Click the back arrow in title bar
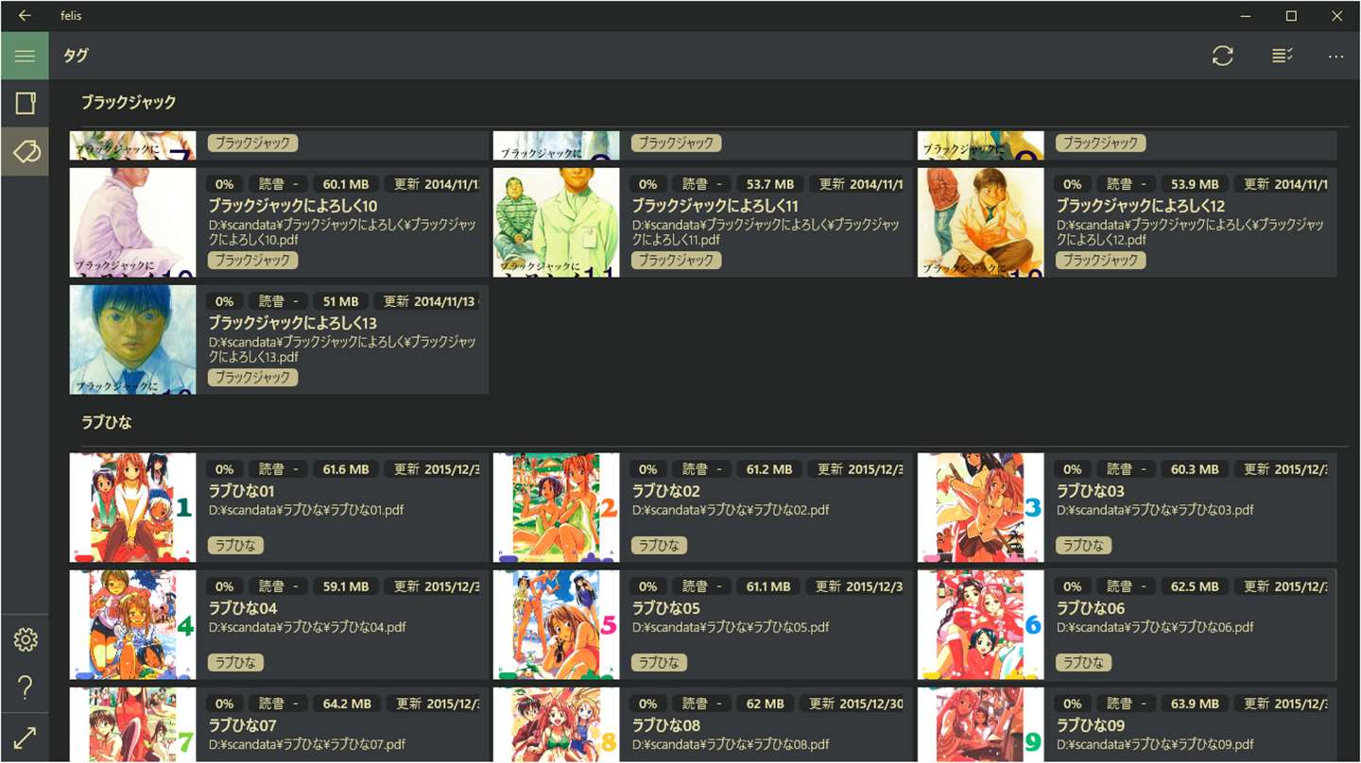Image resolution: width=1361 pixels, height=763 pixels. coord(25,16)
